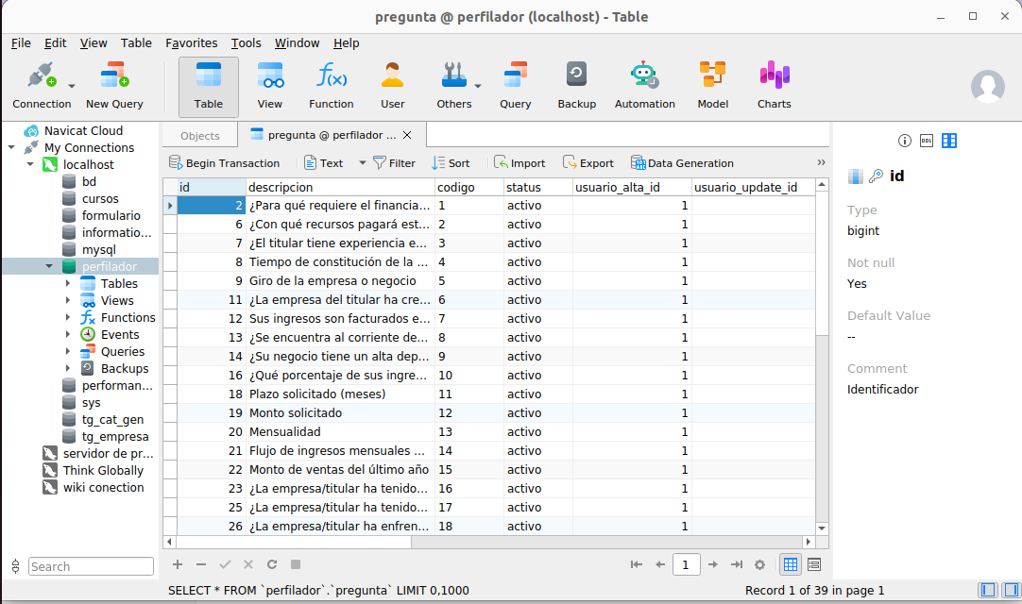This screenshot has height=604, width=1022.
Task: Expand the Tables node in tree
Action: (x=68, y=284)
